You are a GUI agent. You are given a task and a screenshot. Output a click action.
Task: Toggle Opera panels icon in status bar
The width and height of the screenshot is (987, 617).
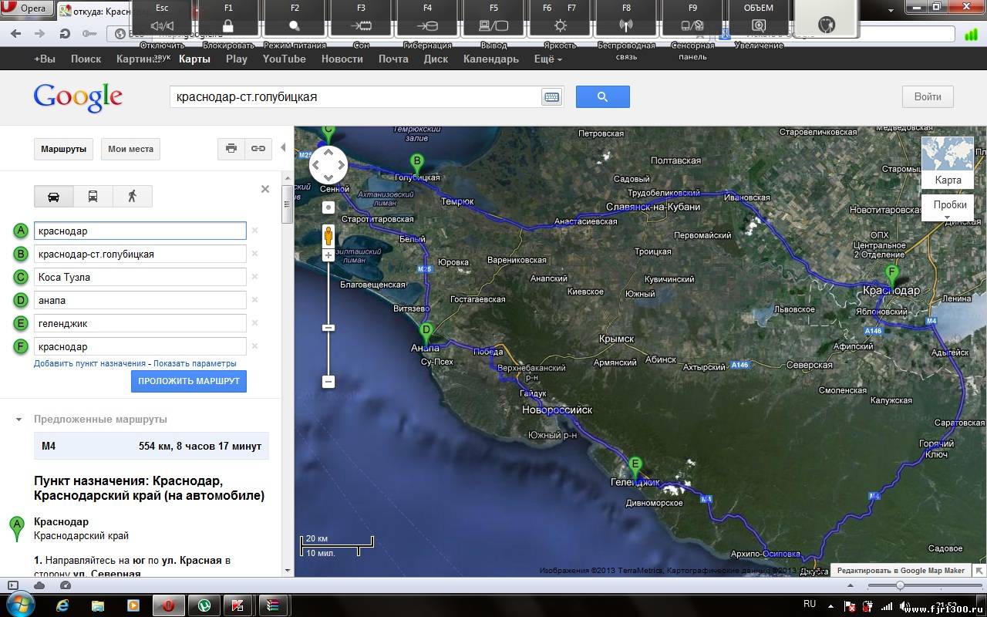[x=13, y=585]
